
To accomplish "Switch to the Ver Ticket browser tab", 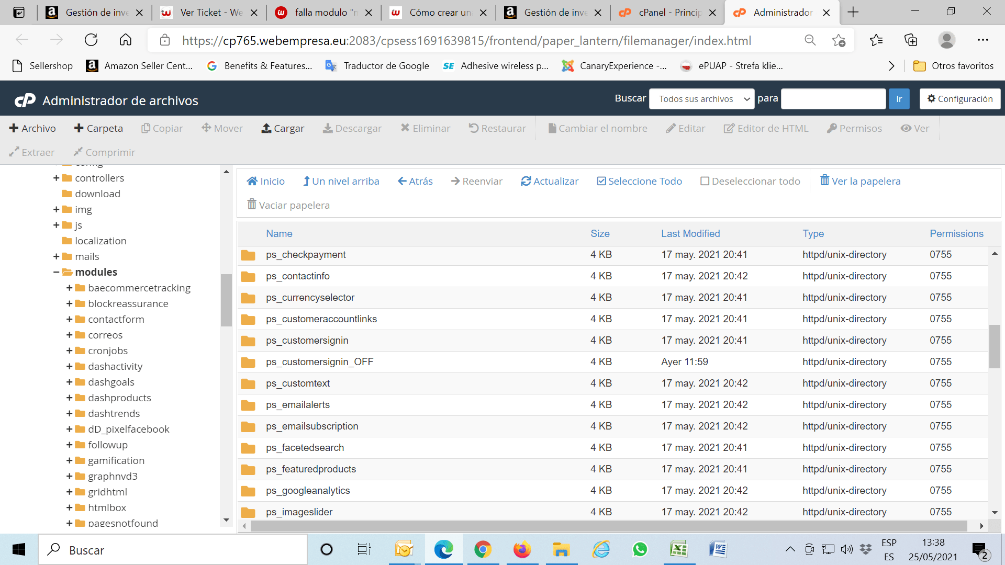I will click(x=209, y=12).
